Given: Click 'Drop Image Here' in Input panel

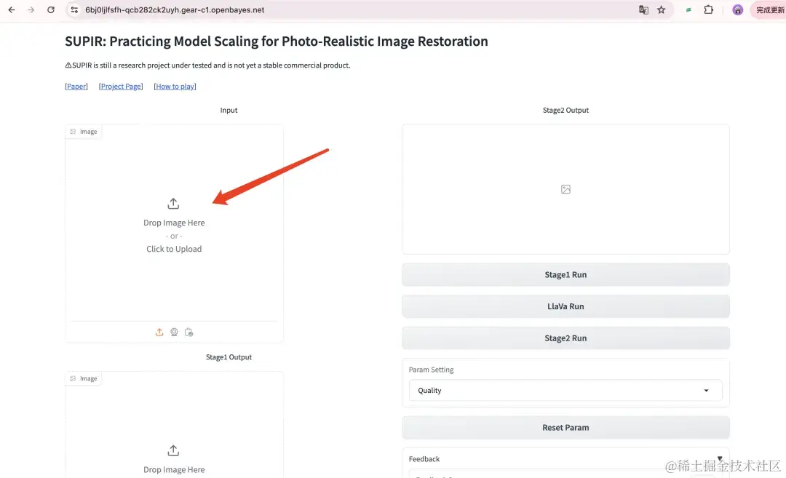Looking at the screenshot, I should coord(174,223).
